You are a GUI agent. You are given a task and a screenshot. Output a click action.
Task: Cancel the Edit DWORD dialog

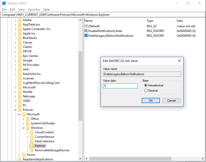171,101
